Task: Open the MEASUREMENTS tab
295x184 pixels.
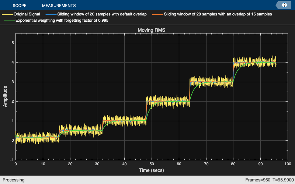Action: 59,6
